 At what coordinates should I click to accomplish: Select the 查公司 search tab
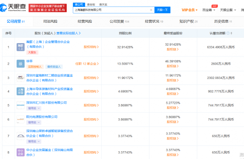[79, 4]
